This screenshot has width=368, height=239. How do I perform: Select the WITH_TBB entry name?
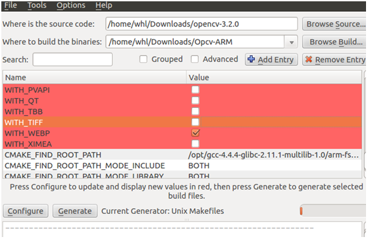[x=24, y=112]
